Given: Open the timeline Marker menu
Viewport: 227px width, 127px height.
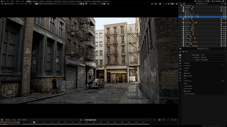Looking at the screenshot, I should coord(24,120).
